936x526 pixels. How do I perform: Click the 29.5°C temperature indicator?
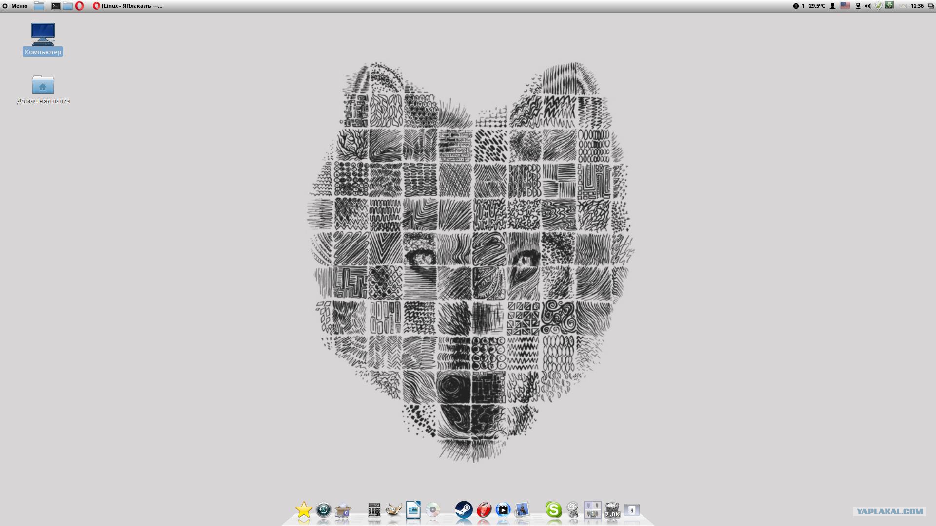coord(817,6)
